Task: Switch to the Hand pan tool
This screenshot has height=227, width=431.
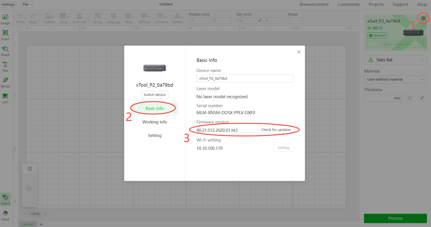Action: pyautogui.click(x=5, y=215)
